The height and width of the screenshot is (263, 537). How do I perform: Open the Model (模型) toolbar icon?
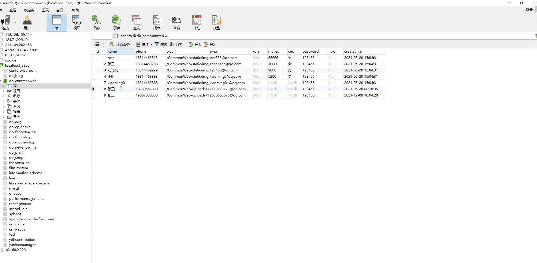point(217,23)
